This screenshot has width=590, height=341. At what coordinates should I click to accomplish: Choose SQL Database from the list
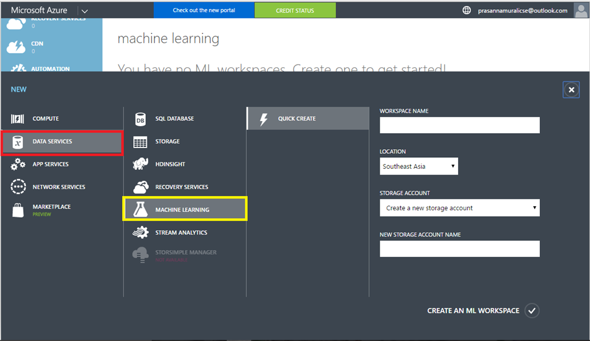pos(185,119)
